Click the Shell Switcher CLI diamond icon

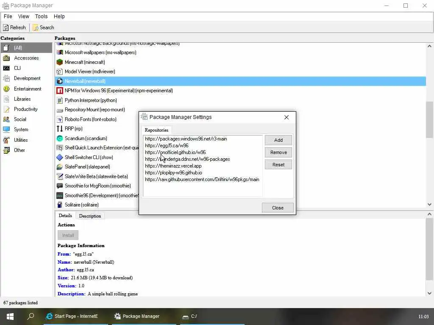(59, 157)
